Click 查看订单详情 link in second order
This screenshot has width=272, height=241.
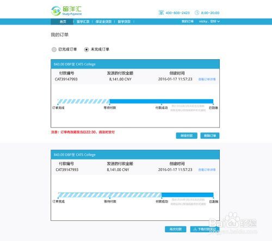coord(207,170)
